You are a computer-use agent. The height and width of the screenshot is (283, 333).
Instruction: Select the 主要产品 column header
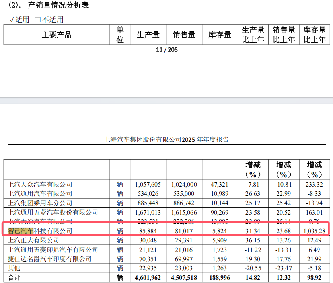56,35
